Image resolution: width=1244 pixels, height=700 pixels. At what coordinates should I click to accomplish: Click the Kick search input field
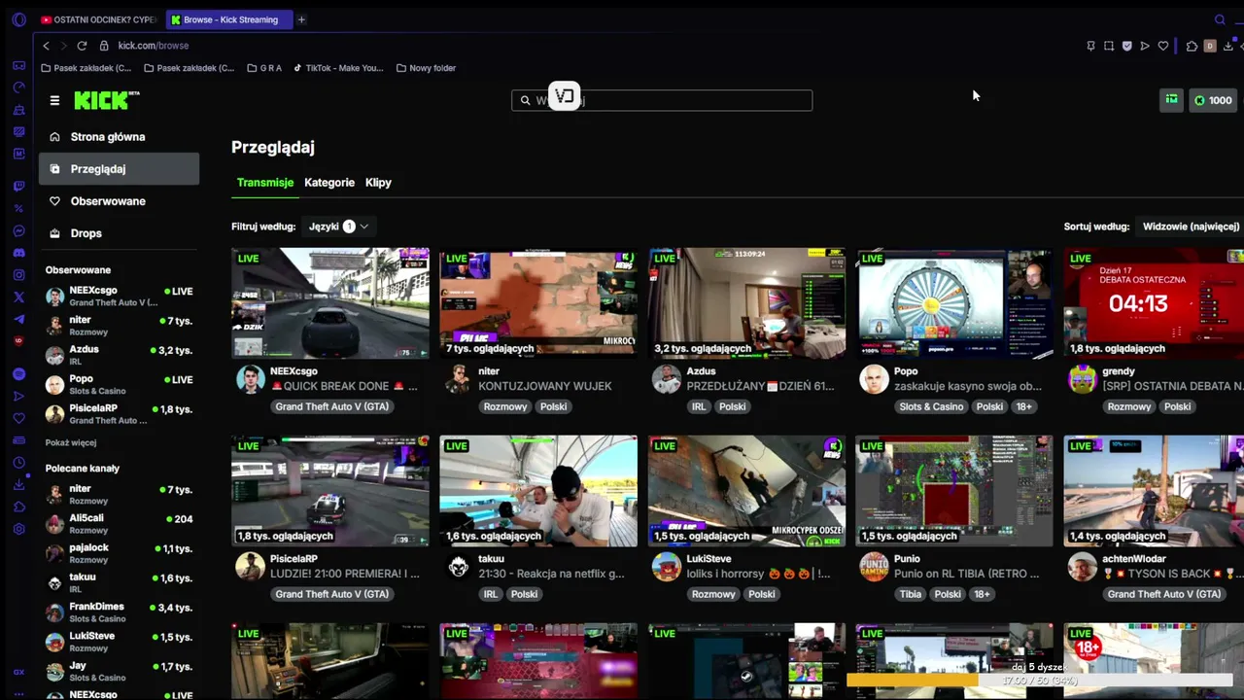point(662,100)
